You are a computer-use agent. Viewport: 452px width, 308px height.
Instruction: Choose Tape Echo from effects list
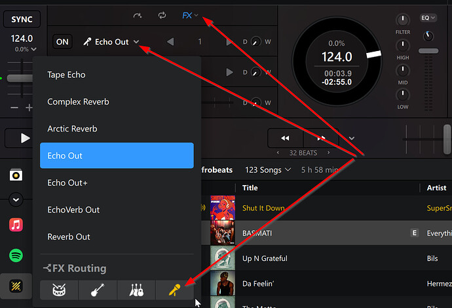[x=66, y=75]
